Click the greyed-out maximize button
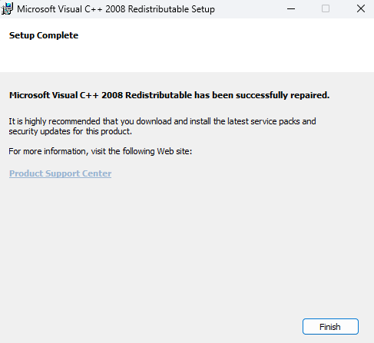 tap(326, 9)
